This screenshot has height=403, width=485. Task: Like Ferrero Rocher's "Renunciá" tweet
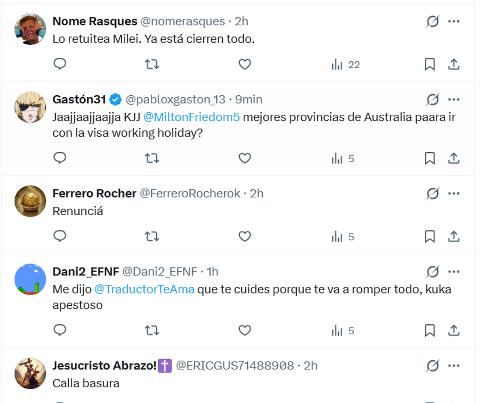point(245,236)
